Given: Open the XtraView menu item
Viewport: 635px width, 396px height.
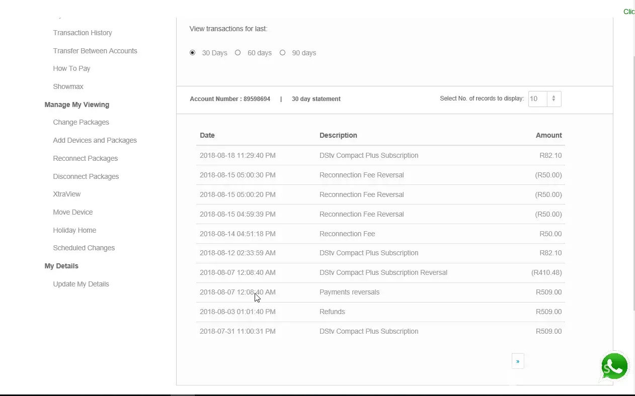Looking at the screenshot, I should click(67, 194).
